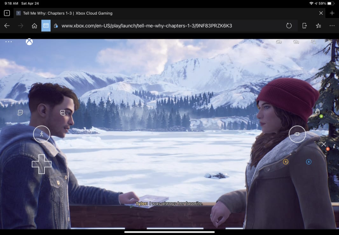
Task: Tap the Xbox logo overlay button
Action: (29, 42)
